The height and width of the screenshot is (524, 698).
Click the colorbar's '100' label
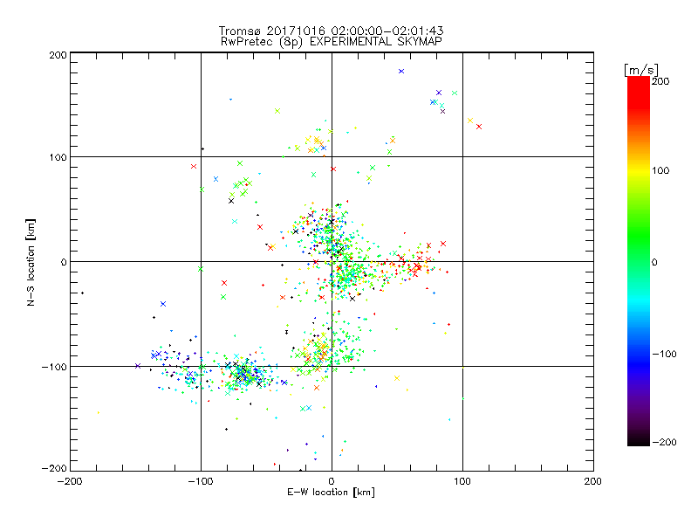[660, 170]
